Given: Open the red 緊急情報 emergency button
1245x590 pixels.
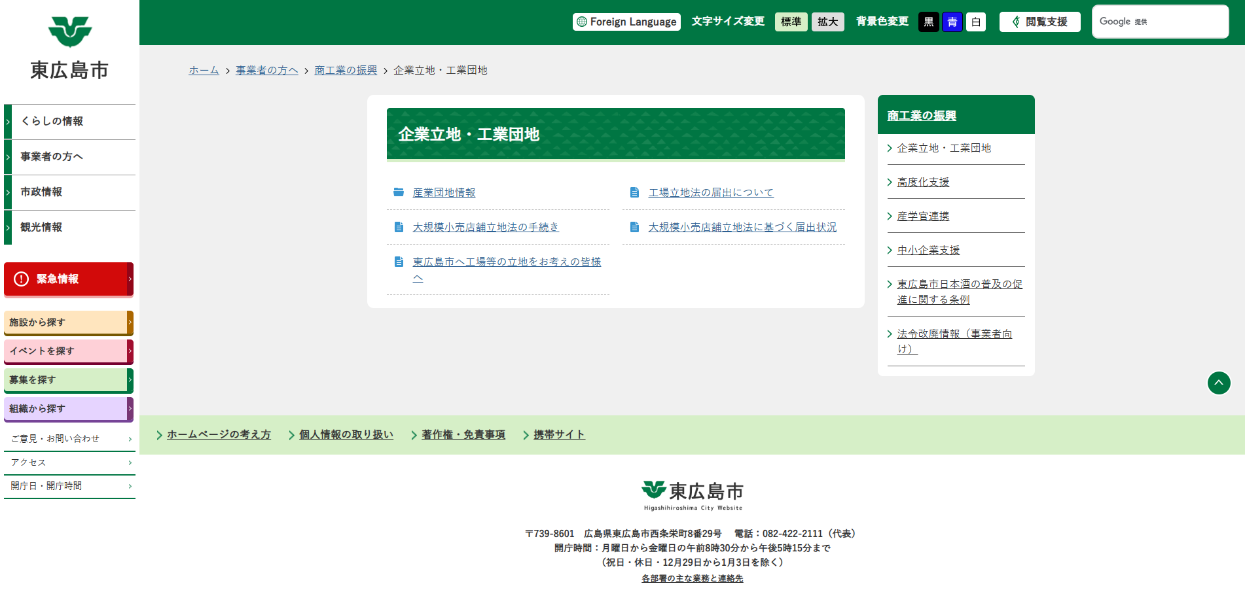Looking at the screenshot, I should [x=69, y=279].
